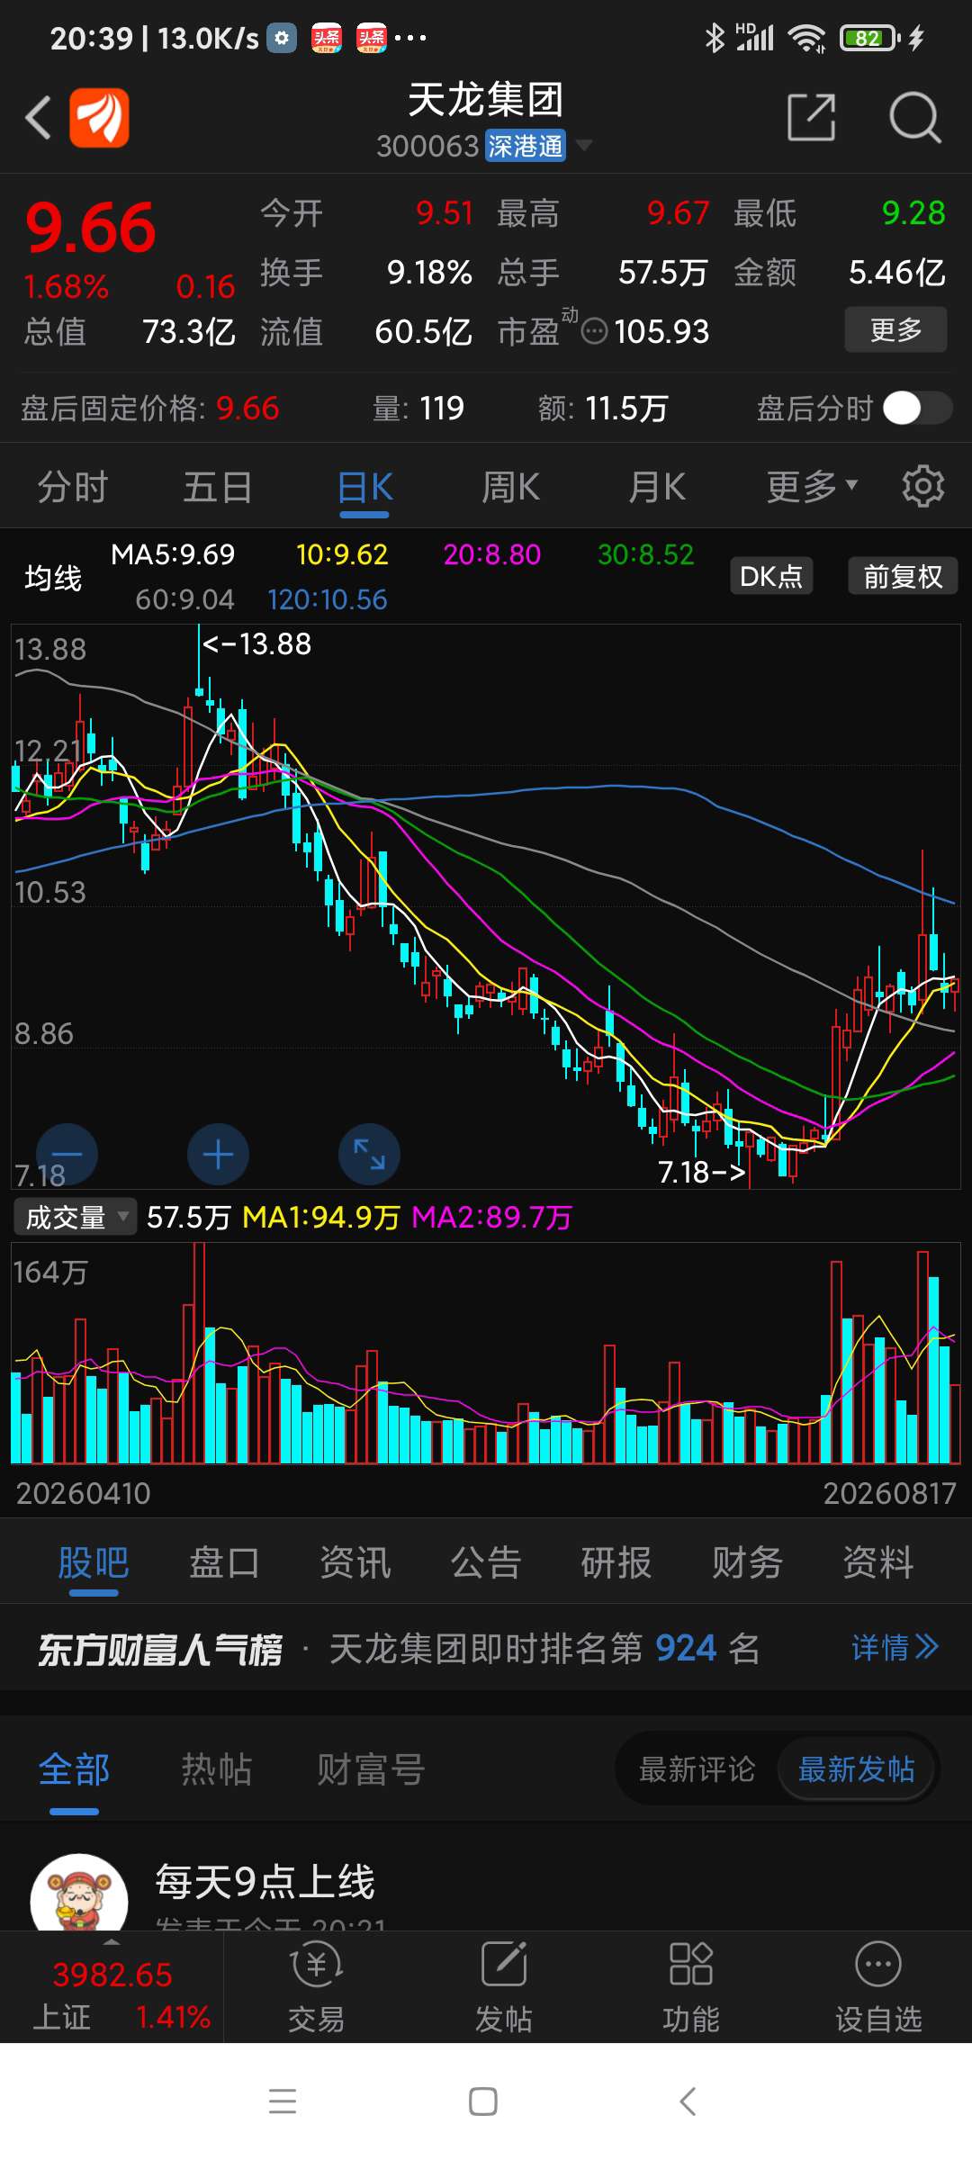Open chart settings gear icon
972x2160 pixels.
point(923,486)
